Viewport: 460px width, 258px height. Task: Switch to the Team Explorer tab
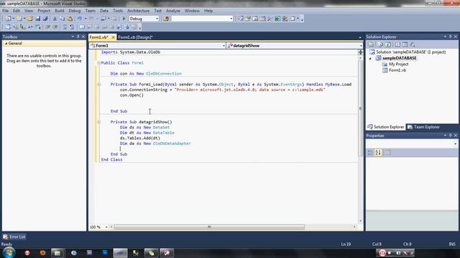coord(423,127)
